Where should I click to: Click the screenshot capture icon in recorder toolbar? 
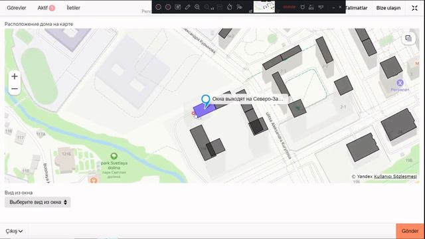tap(178, 7)
